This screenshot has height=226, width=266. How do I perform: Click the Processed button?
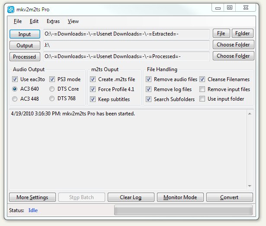(x=25, y=57)
